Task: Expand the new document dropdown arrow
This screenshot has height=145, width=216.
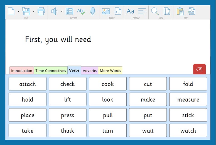Action: point(19,11)
